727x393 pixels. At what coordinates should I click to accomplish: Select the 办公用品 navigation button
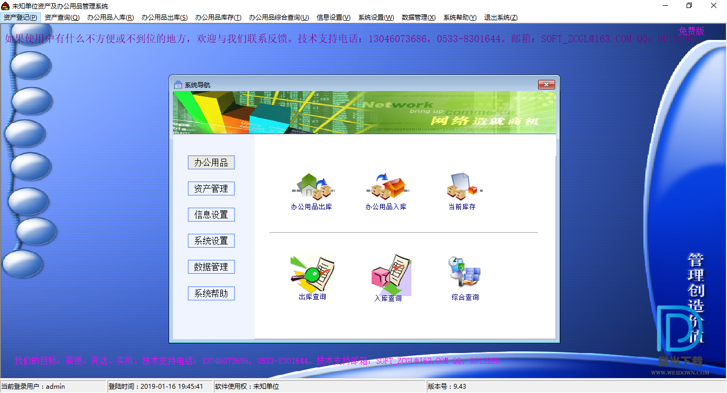(x=211, y=162)
